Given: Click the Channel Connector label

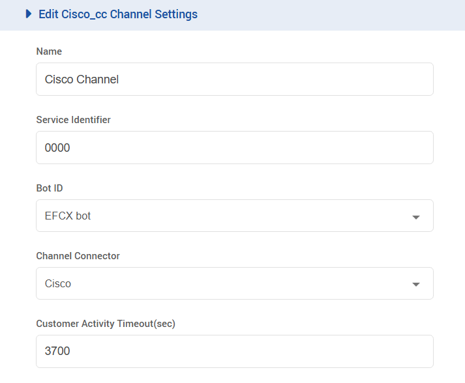Looking at the screenshot, I should coord(78,256).
